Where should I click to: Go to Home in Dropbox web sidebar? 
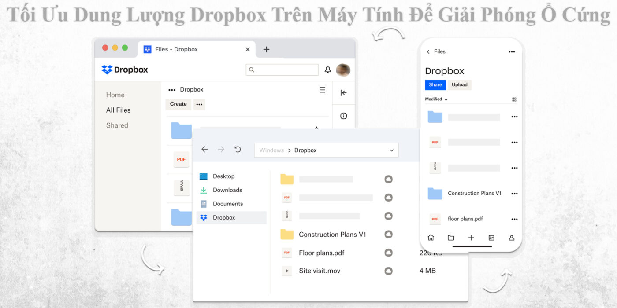(115, 95)
